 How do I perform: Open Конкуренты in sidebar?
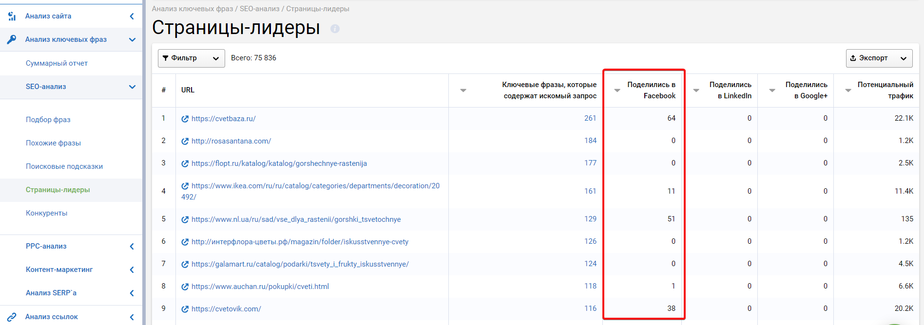46,213
